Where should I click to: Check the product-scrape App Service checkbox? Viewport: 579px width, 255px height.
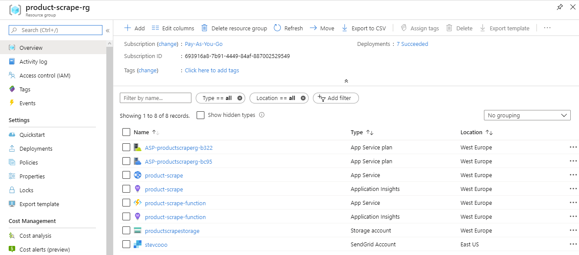coord(126,175)
